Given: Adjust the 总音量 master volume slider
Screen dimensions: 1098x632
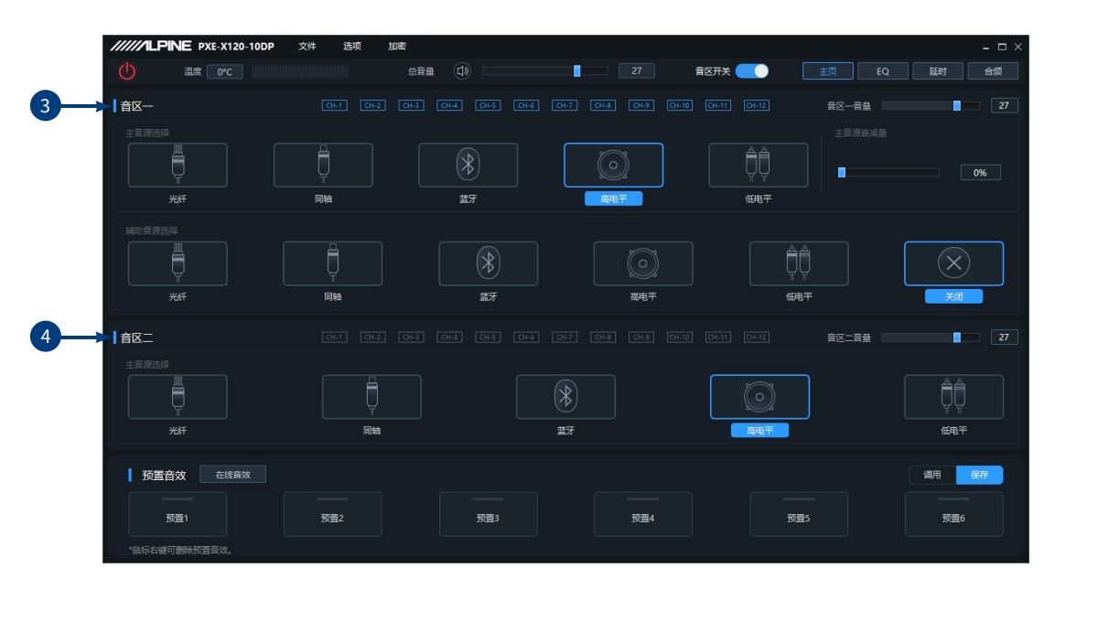Looking at the screenshot, I should (545, 70).
